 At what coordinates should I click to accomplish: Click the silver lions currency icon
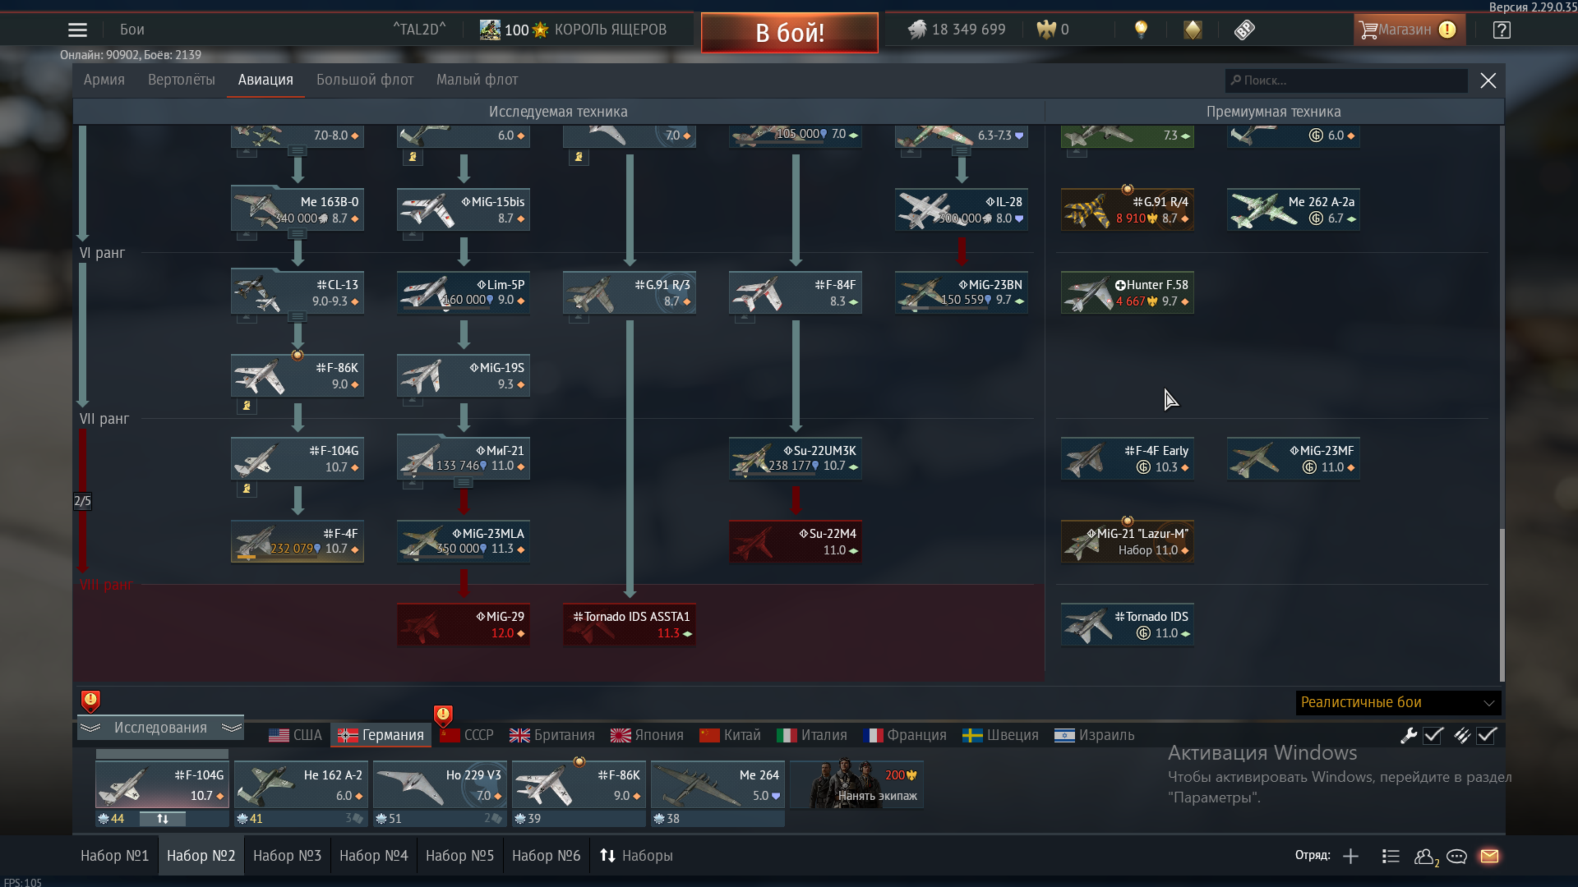916,30
